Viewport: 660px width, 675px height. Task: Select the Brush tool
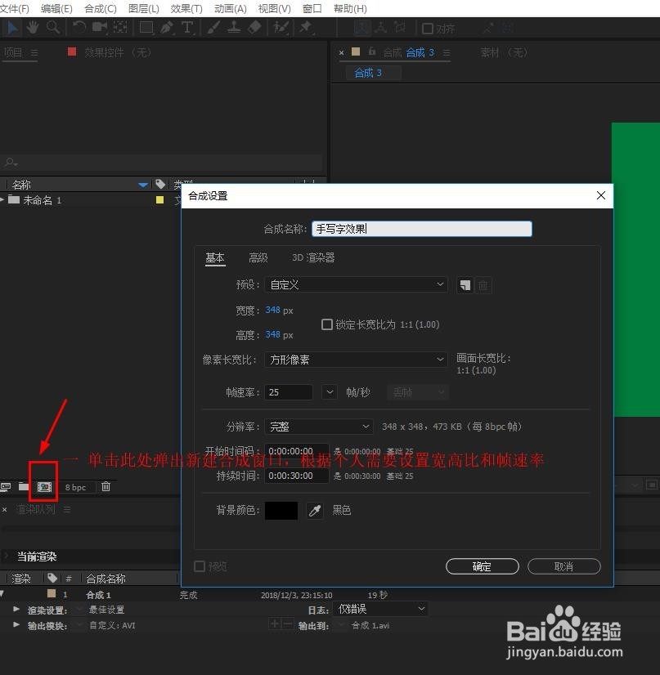[x=212, y=28]
